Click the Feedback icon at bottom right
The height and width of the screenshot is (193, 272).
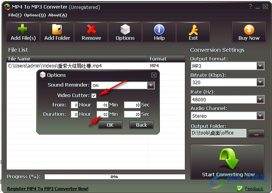coord(240,188)
